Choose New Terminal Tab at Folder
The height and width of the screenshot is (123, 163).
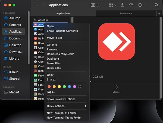[x=67, y=118]
